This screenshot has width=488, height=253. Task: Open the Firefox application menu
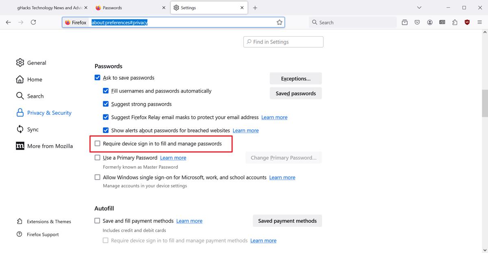479,22
